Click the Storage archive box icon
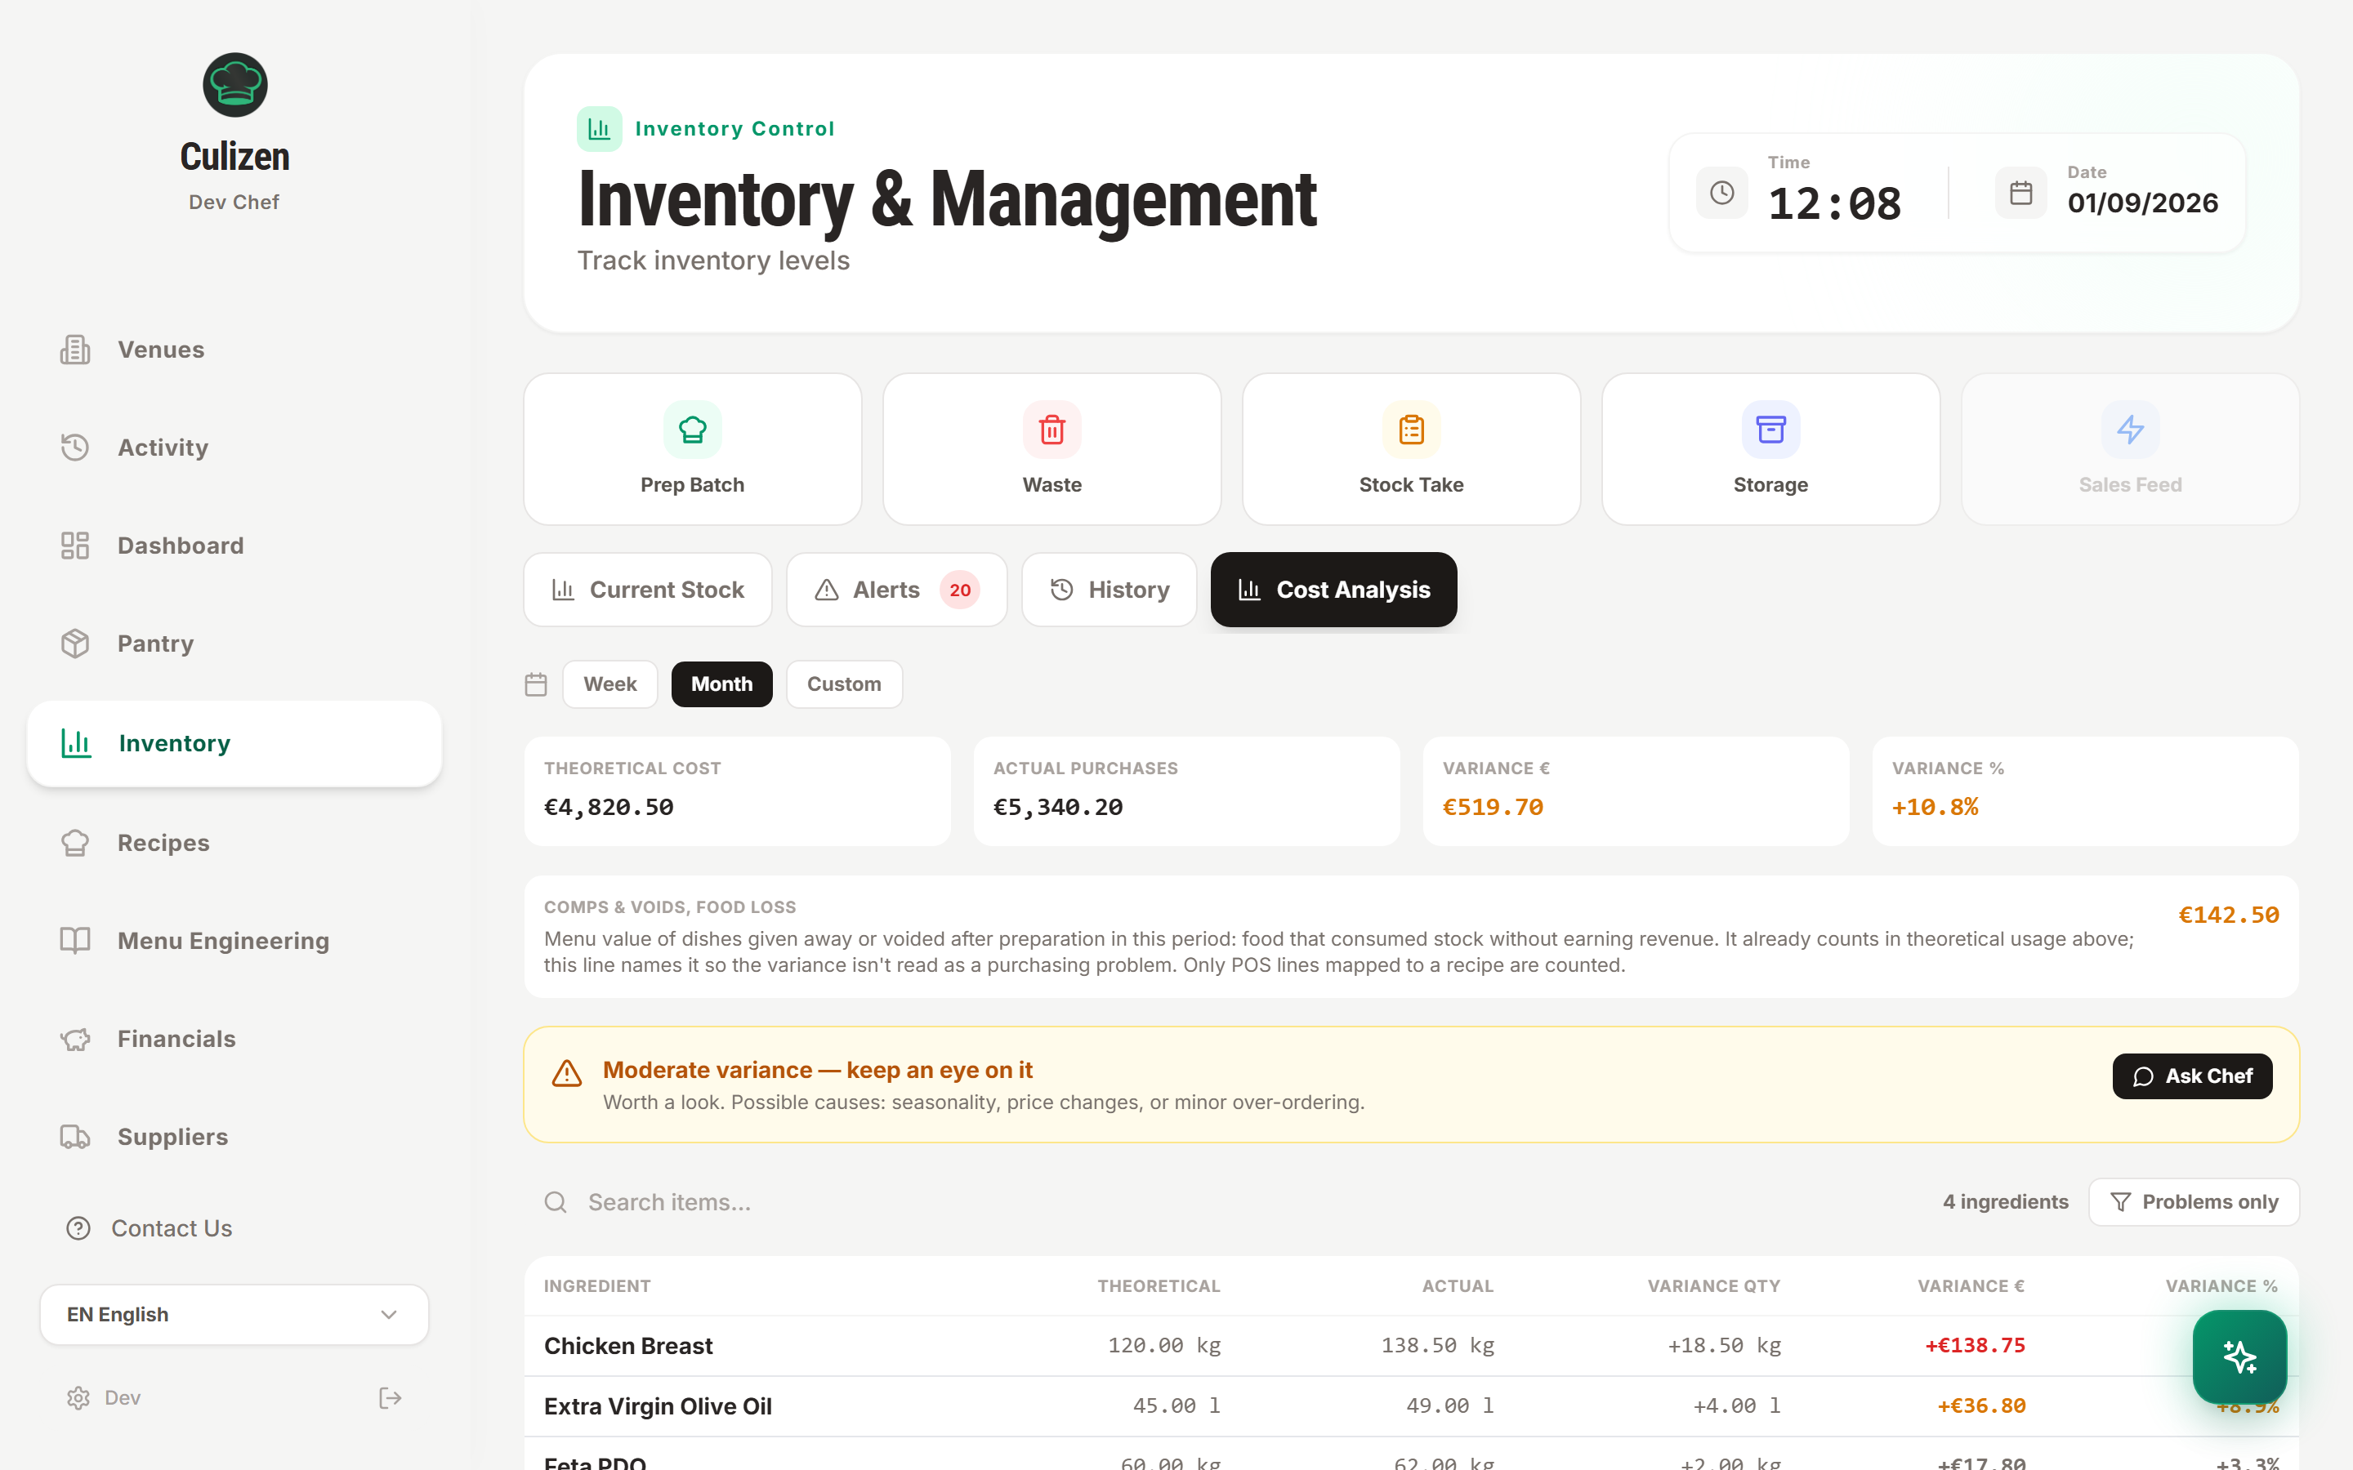This screenshot has height=1470, width=2353. pyautogui.click(x=1770, y=429)
